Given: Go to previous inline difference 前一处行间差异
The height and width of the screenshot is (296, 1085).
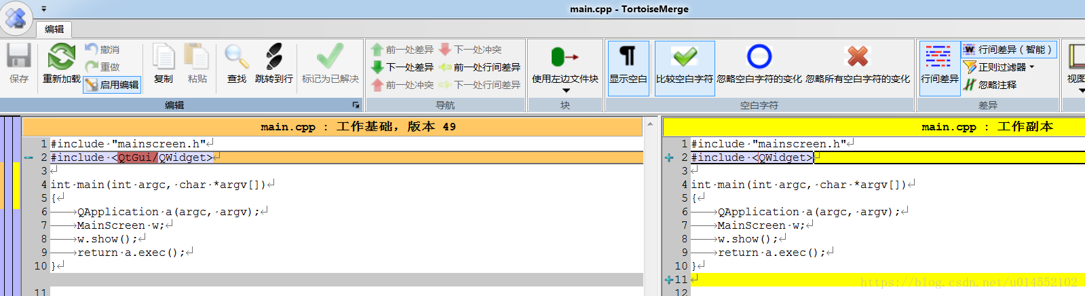Looking at the screenshot, I should (480, 67).
